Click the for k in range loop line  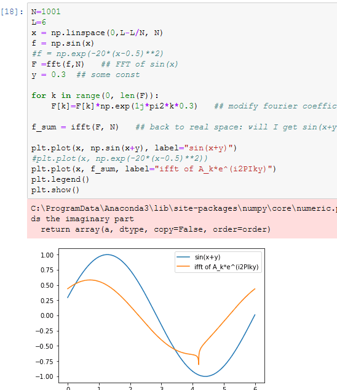click(95, 95)
